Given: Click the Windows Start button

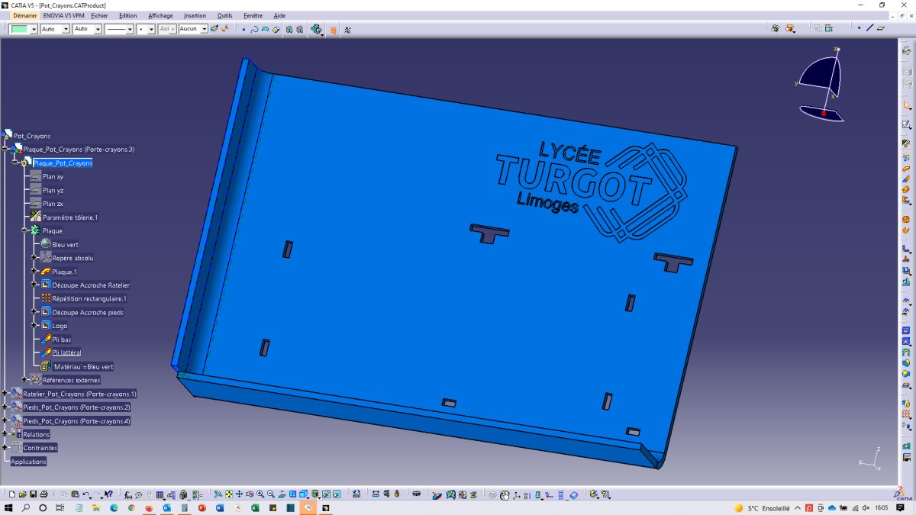Looking at the screenshot, I should 9,508.
